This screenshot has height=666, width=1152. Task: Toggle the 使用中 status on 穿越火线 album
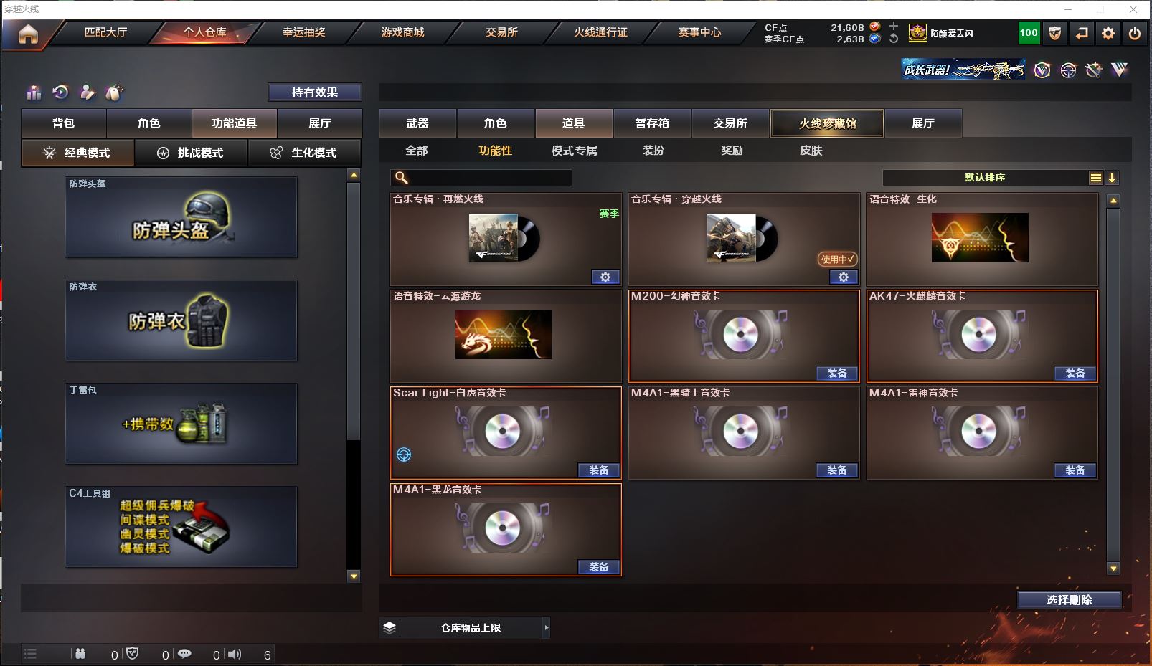[837, 259]
